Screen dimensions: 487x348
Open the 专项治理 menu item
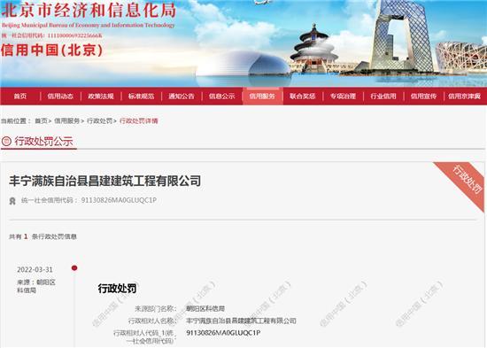343,97
